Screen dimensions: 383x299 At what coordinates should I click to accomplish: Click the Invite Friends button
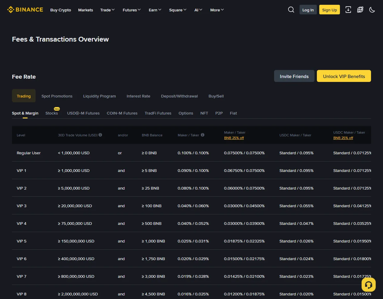tap(294, 76)
